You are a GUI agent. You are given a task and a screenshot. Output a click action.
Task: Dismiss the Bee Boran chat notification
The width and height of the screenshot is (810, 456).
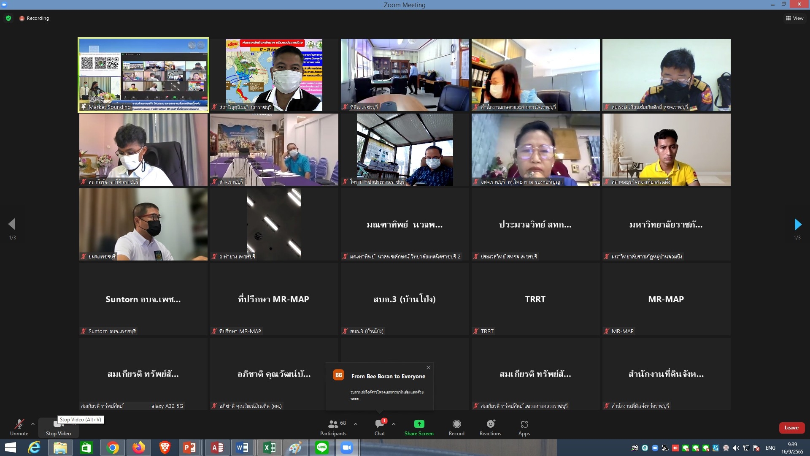(x=428, y=367)
